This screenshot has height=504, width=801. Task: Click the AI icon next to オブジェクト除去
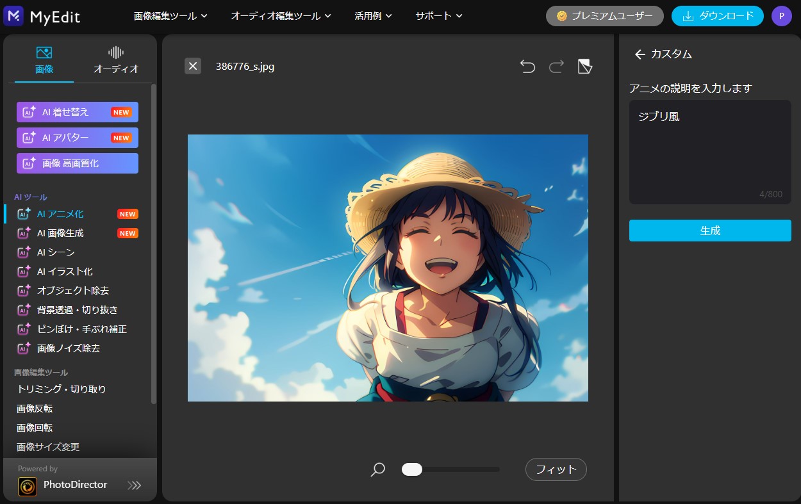click(x=24, y=291)
